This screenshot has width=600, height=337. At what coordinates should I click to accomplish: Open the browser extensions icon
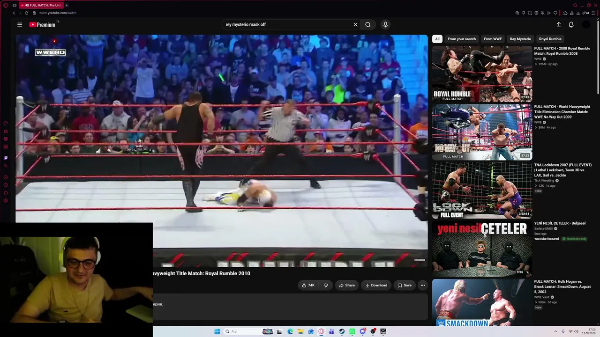[x=565, y=13]
